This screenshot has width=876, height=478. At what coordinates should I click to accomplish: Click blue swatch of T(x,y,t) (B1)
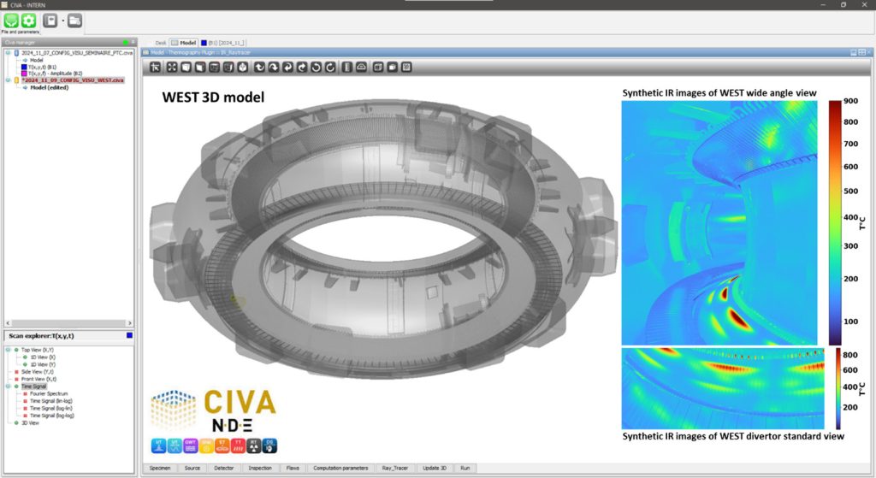tap(24, 67)
